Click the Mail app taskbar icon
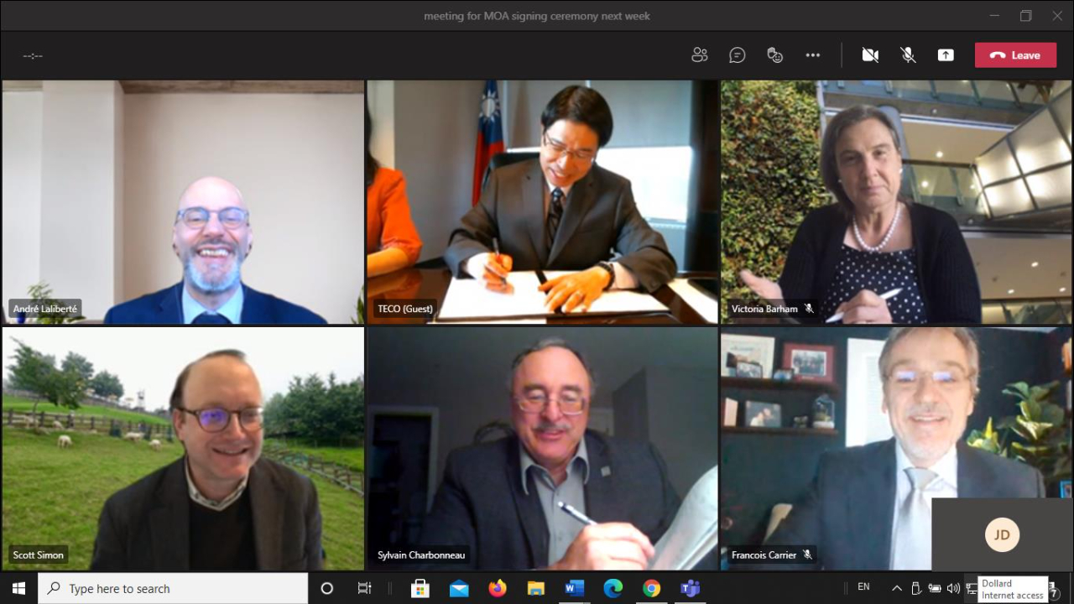 click(x=459, y=588)
